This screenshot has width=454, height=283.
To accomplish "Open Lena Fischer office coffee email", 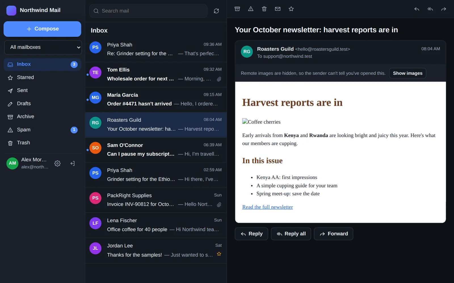I will tap(156, 225).
